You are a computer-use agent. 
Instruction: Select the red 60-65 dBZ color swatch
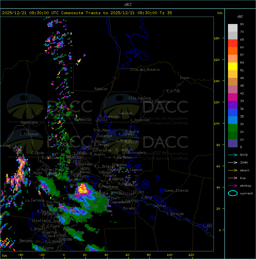tap(233, 43)
